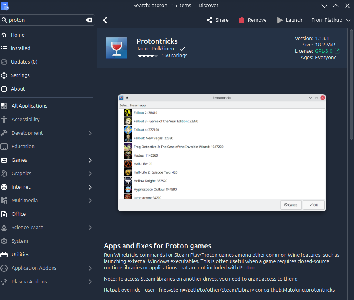Open the Installed applications list
Viewport: 354px width, 300px height.
point(20,48)
